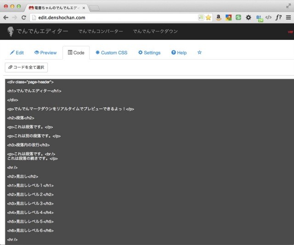This screenshot has height=245, width=294.
Task: Open the Custom CSS tab
Action: click(111, 53)
